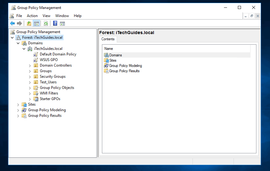Expand the Security Groups node
This screenshot has width=270, height=171.
(30, 77)
